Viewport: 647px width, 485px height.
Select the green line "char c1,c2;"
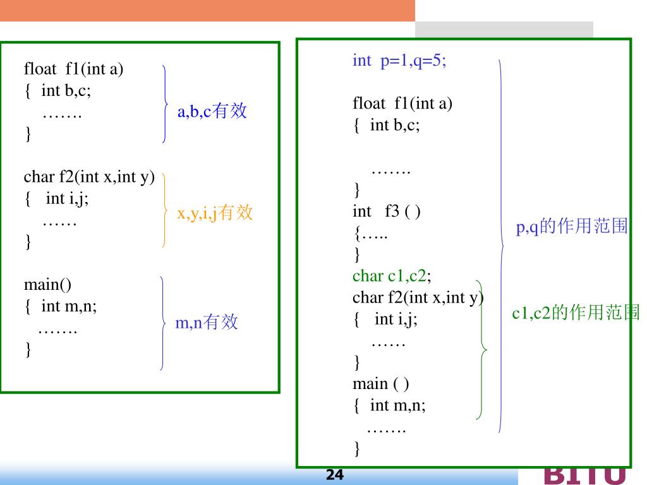(392, 276)
